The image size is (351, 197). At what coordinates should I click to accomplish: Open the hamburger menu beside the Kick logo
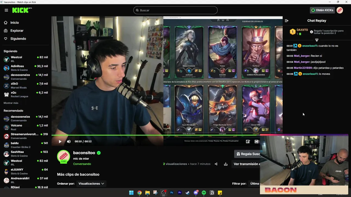coord(6,10)
